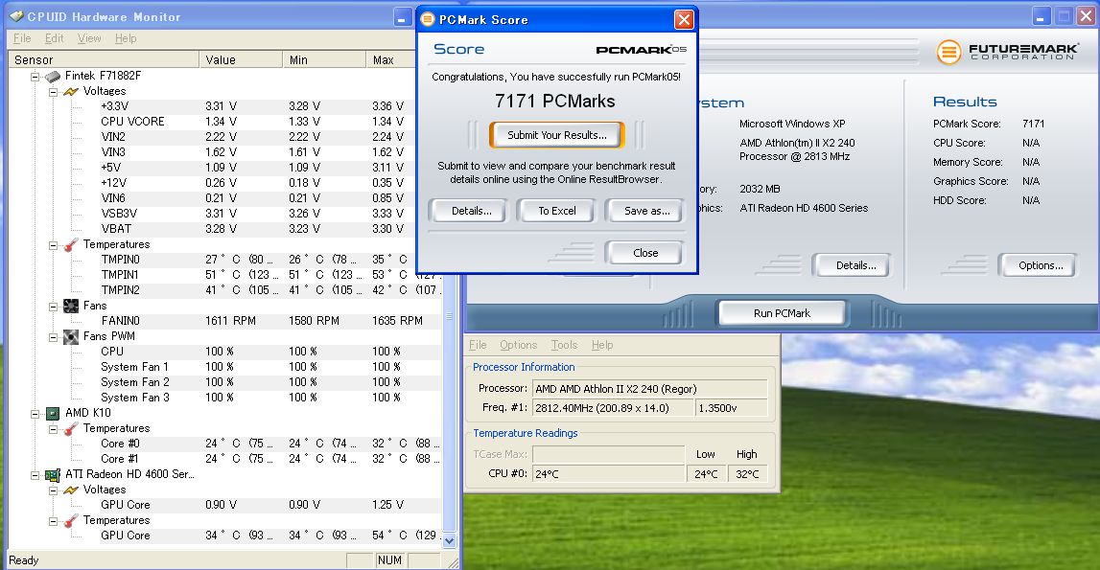Collapse the Fans PWM node
Viewport: 1100px width, 570px height.
[53, 336]
